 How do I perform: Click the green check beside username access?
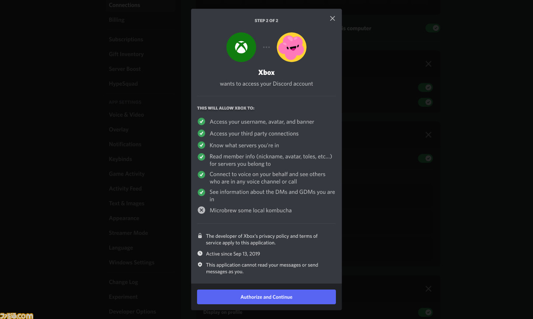202,122
